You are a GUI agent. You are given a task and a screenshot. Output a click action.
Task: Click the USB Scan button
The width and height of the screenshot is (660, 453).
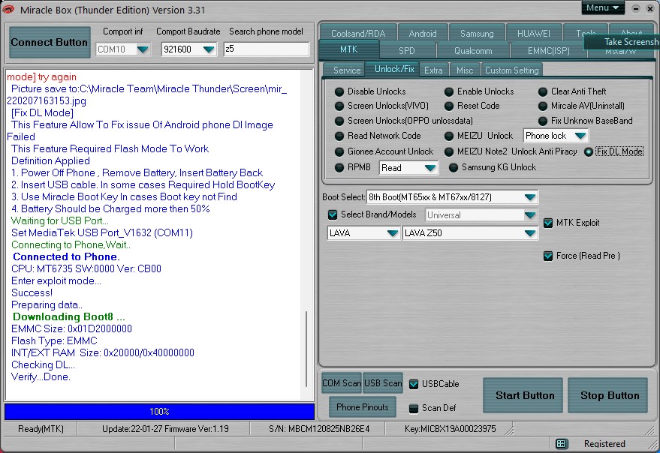[x=383, y=383]
